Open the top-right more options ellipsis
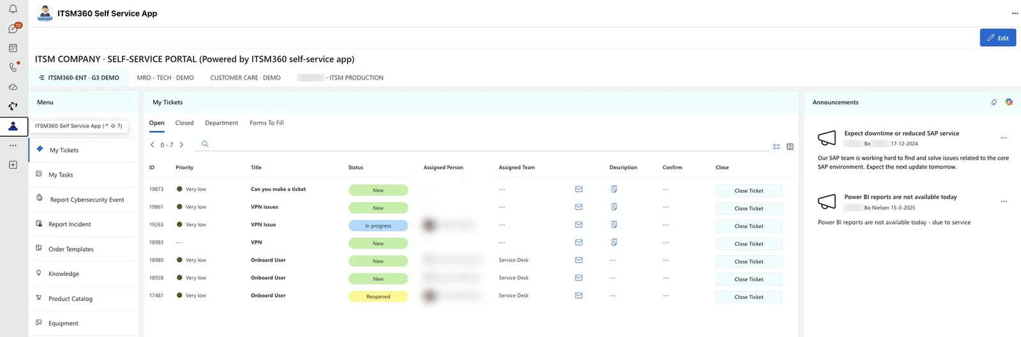 (1015, 13)
